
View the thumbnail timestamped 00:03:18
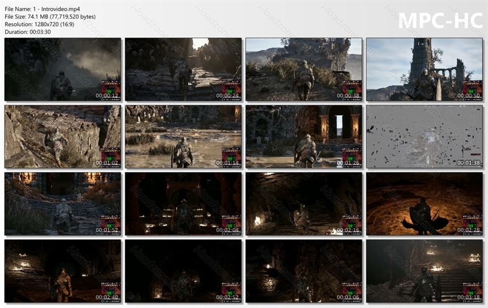click(x=424, y=271)
